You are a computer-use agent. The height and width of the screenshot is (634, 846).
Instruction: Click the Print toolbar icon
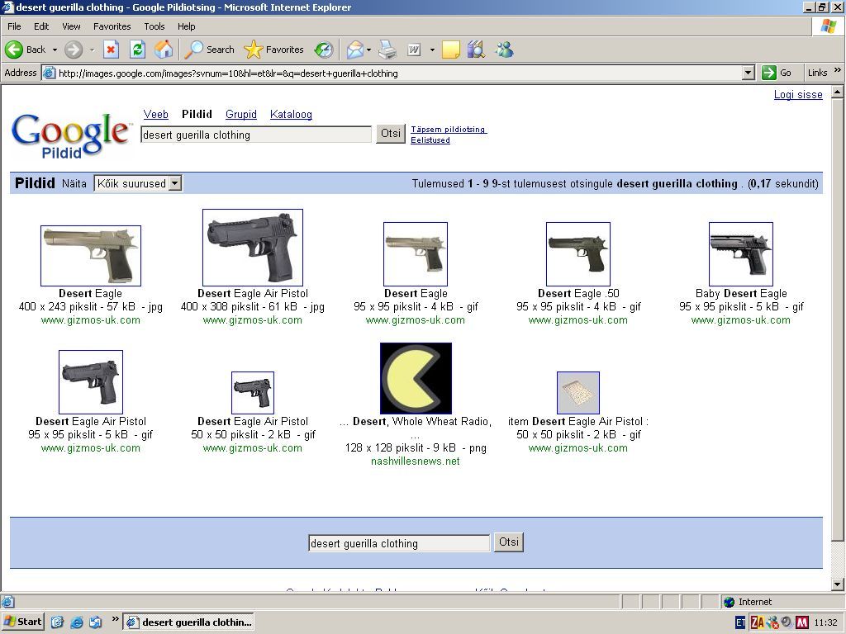387,50
